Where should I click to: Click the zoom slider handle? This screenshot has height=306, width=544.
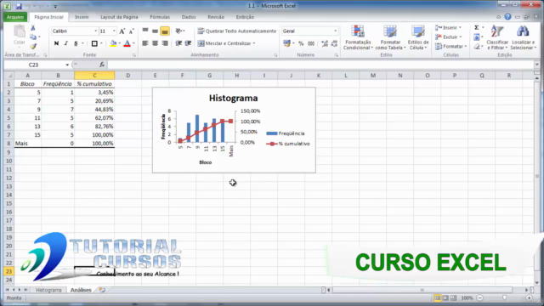[x=504, y=298]
